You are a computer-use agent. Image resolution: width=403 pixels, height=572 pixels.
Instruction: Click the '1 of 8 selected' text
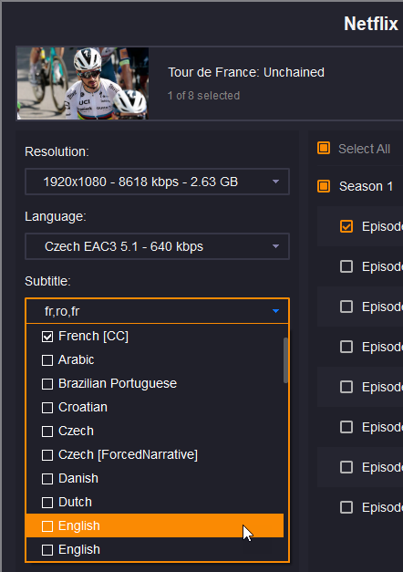(x=203, y=96)
